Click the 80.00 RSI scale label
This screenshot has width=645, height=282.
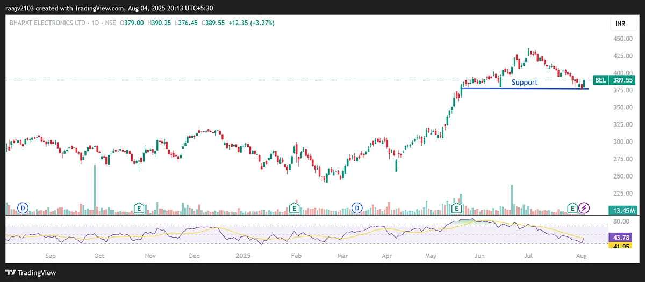621,221
